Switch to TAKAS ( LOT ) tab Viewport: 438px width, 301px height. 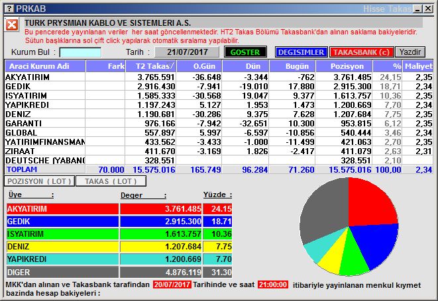tap(111, 181)
